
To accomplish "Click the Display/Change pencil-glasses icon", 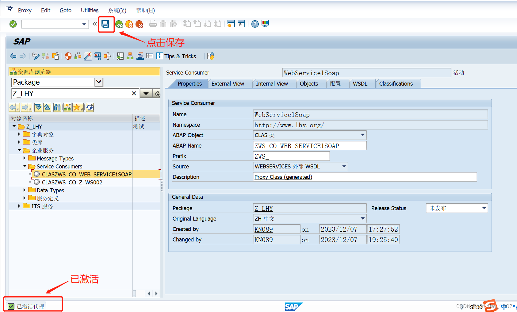I will (x=36, y=56).
